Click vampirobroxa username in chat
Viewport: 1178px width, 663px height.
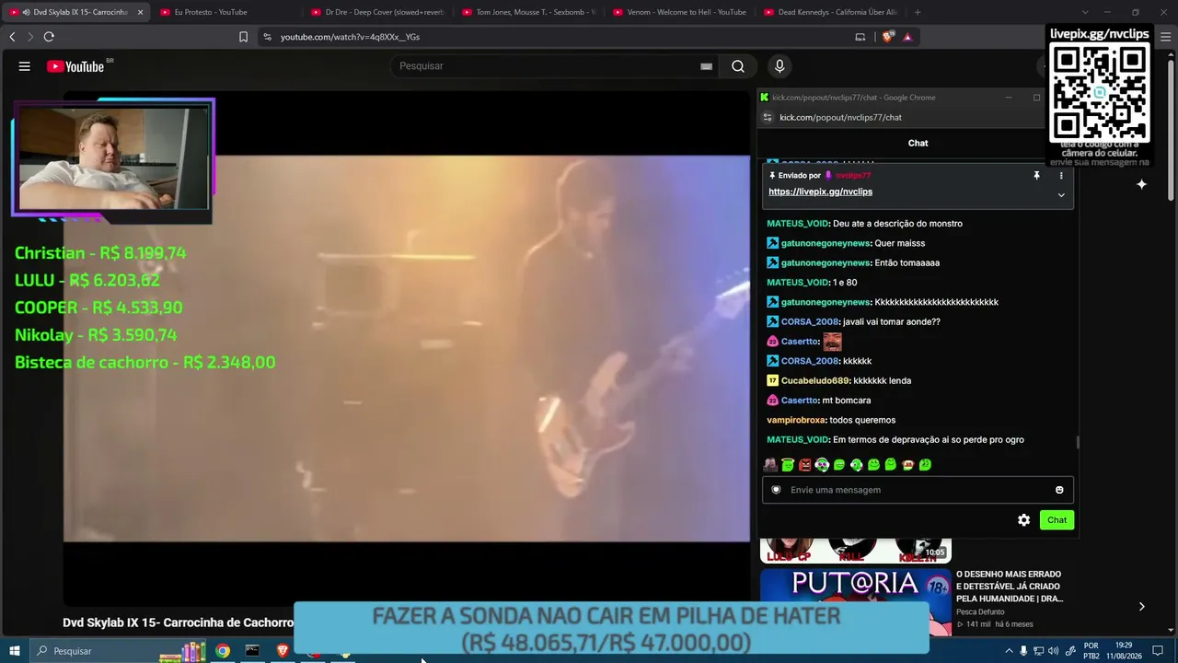(x=797, y=421)
